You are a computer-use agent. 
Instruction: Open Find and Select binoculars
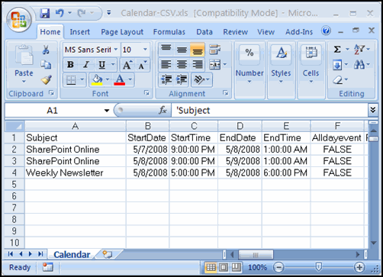[359, 65]
